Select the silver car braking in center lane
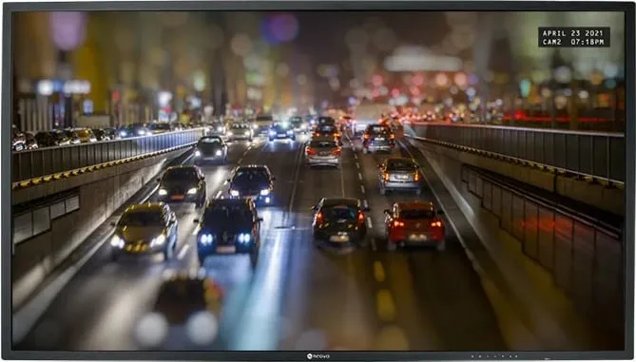This screenshot has height=362, width=636. point(323,153)
